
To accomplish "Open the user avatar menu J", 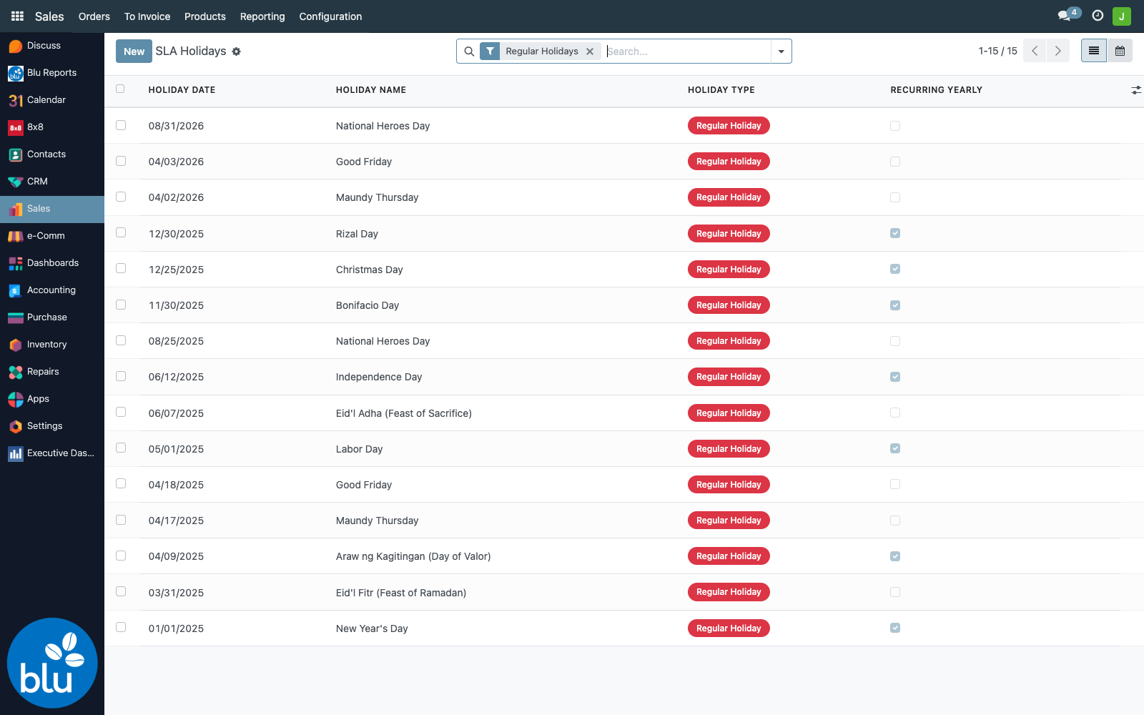I will pyautogui.click(x=1122, y=16).
